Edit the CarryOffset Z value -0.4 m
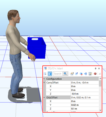 pyautogui.click(x=85, y=94)
